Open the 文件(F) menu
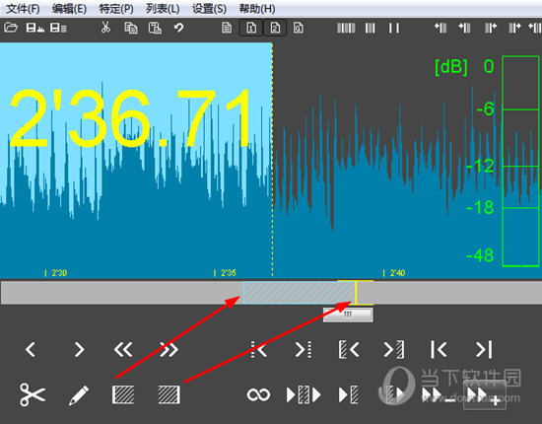 (23, 9)
